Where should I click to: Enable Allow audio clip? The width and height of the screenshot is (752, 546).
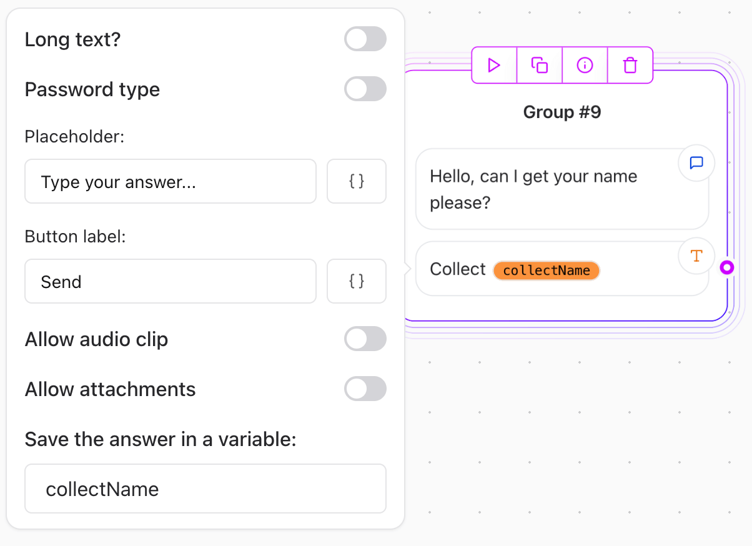pos(365,339)
